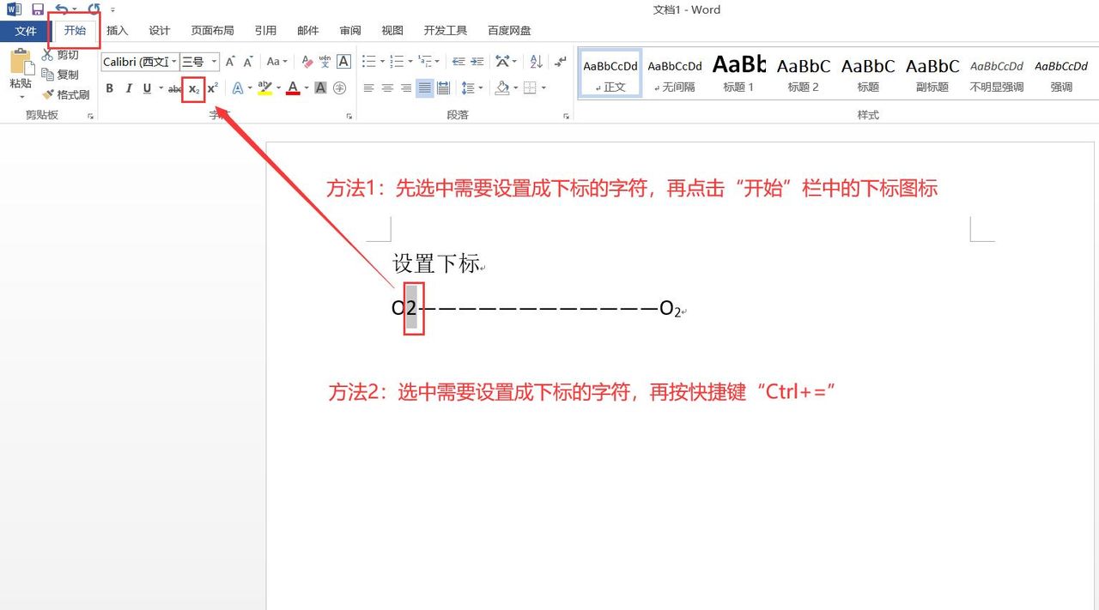
Task: Switch to the 插入 ribbon tab
Action: click(x=117, y=30)
